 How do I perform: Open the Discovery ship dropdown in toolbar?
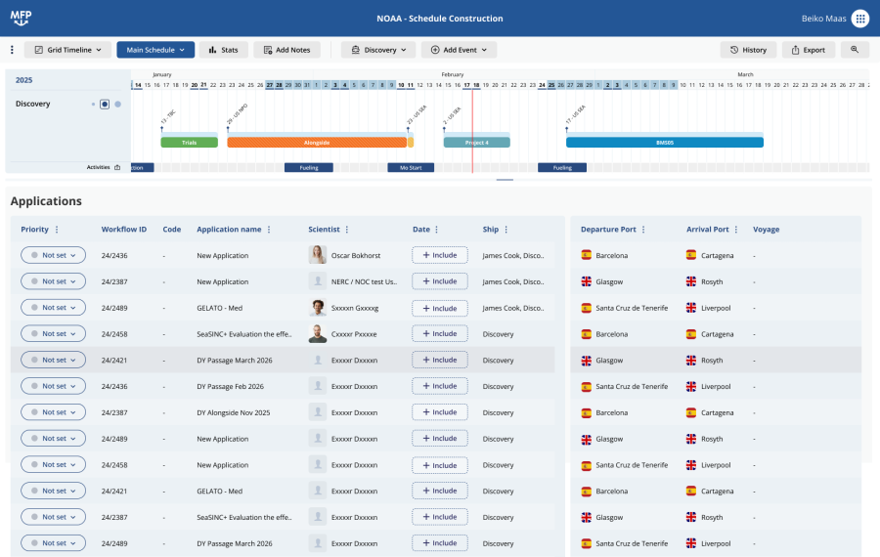pos(378,50)
